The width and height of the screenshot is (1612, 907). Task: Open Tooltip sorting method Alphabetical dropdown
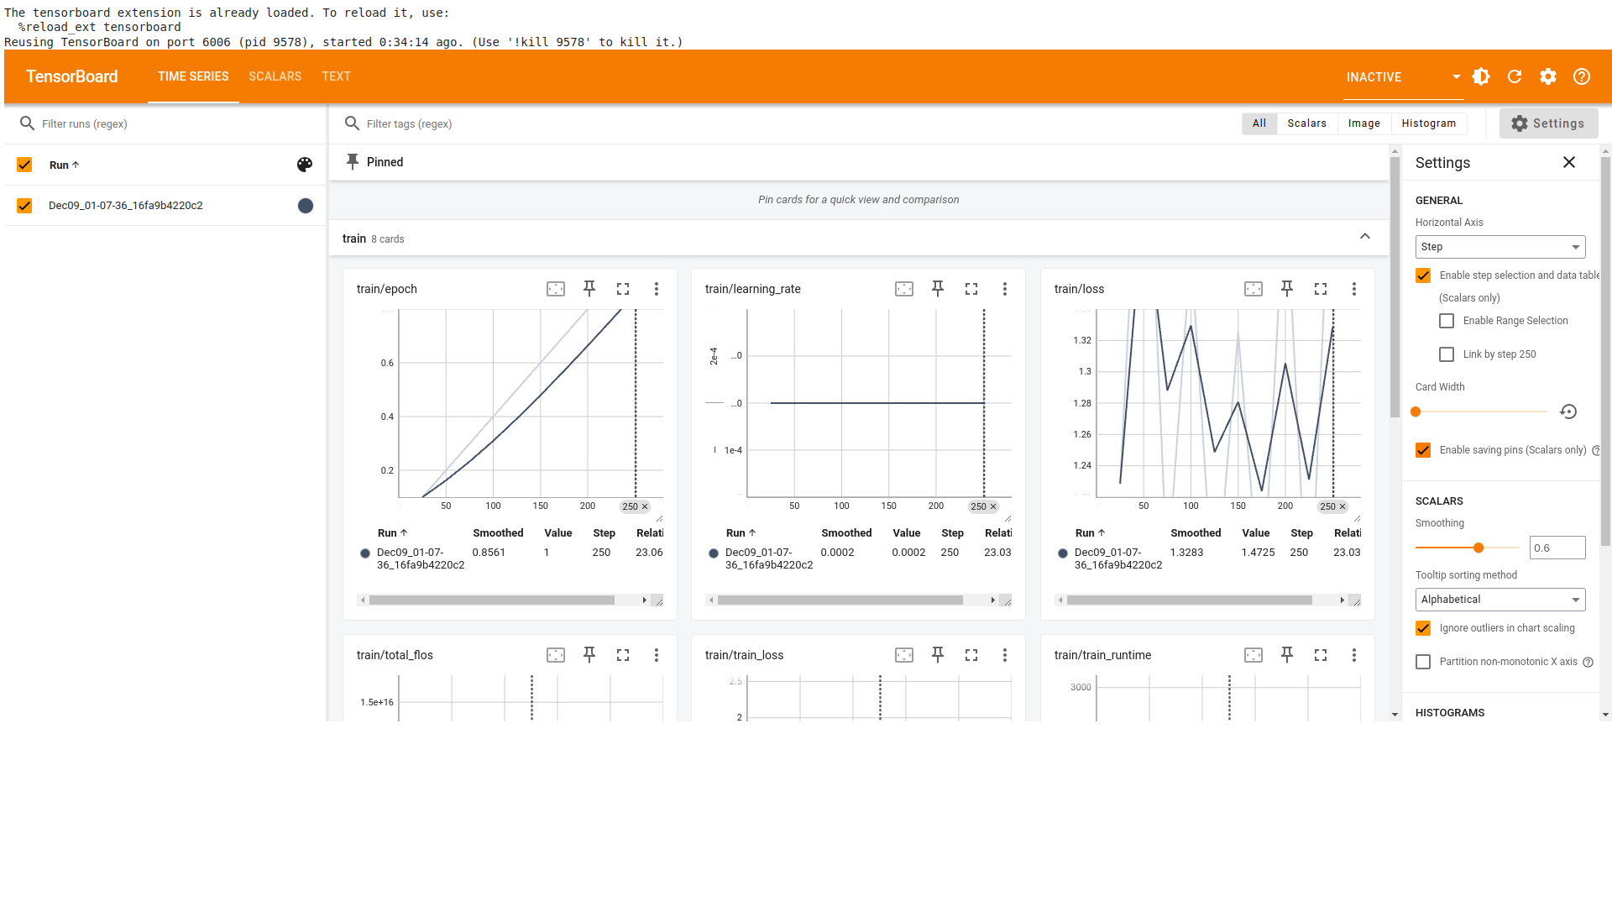(x=1500, y=600)
